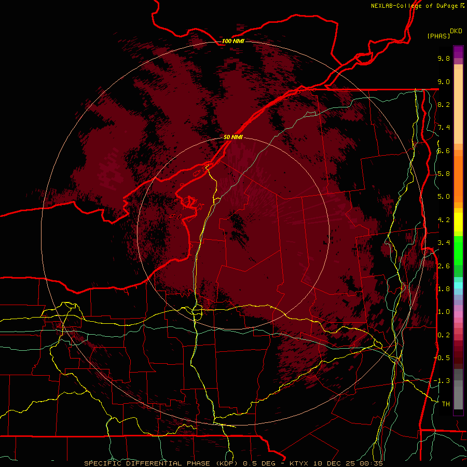This screenshot has height=467, width=467.
Task: Click the 6.6 value on color scale
Action: point(444,150)
